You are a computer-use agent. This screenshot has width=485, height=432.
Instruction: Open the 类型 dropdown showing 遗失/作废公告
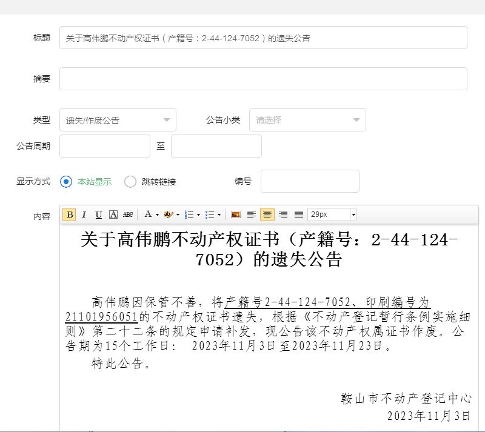[118, 120]
